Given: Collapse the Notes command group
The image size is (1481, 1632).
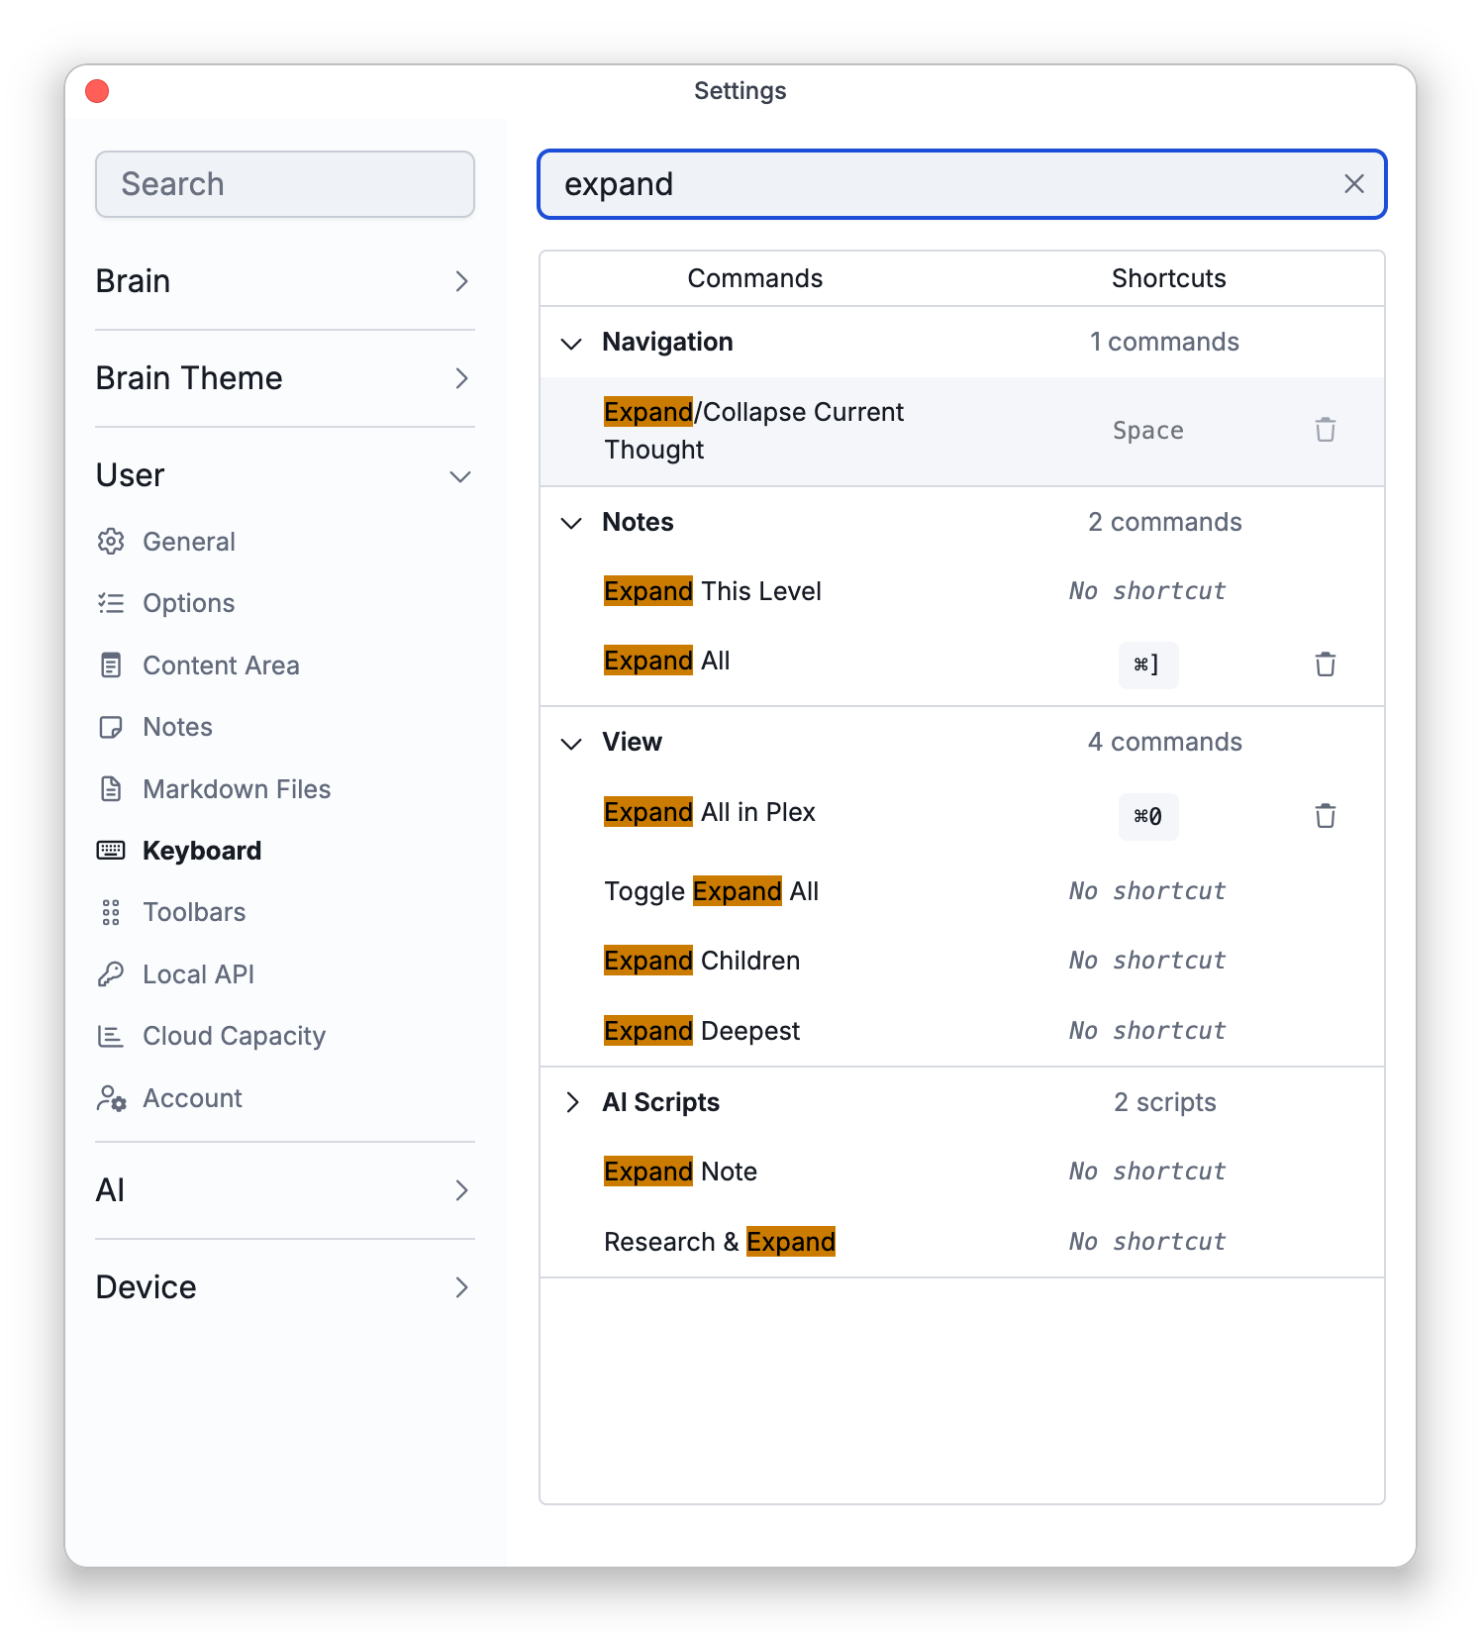Looking at the screenshot, I should tap(571, 523).
